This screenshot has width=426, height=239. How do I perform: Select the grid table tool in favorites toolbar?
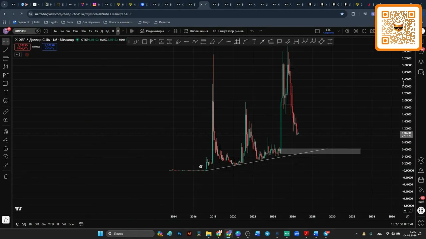pos(237,41)
